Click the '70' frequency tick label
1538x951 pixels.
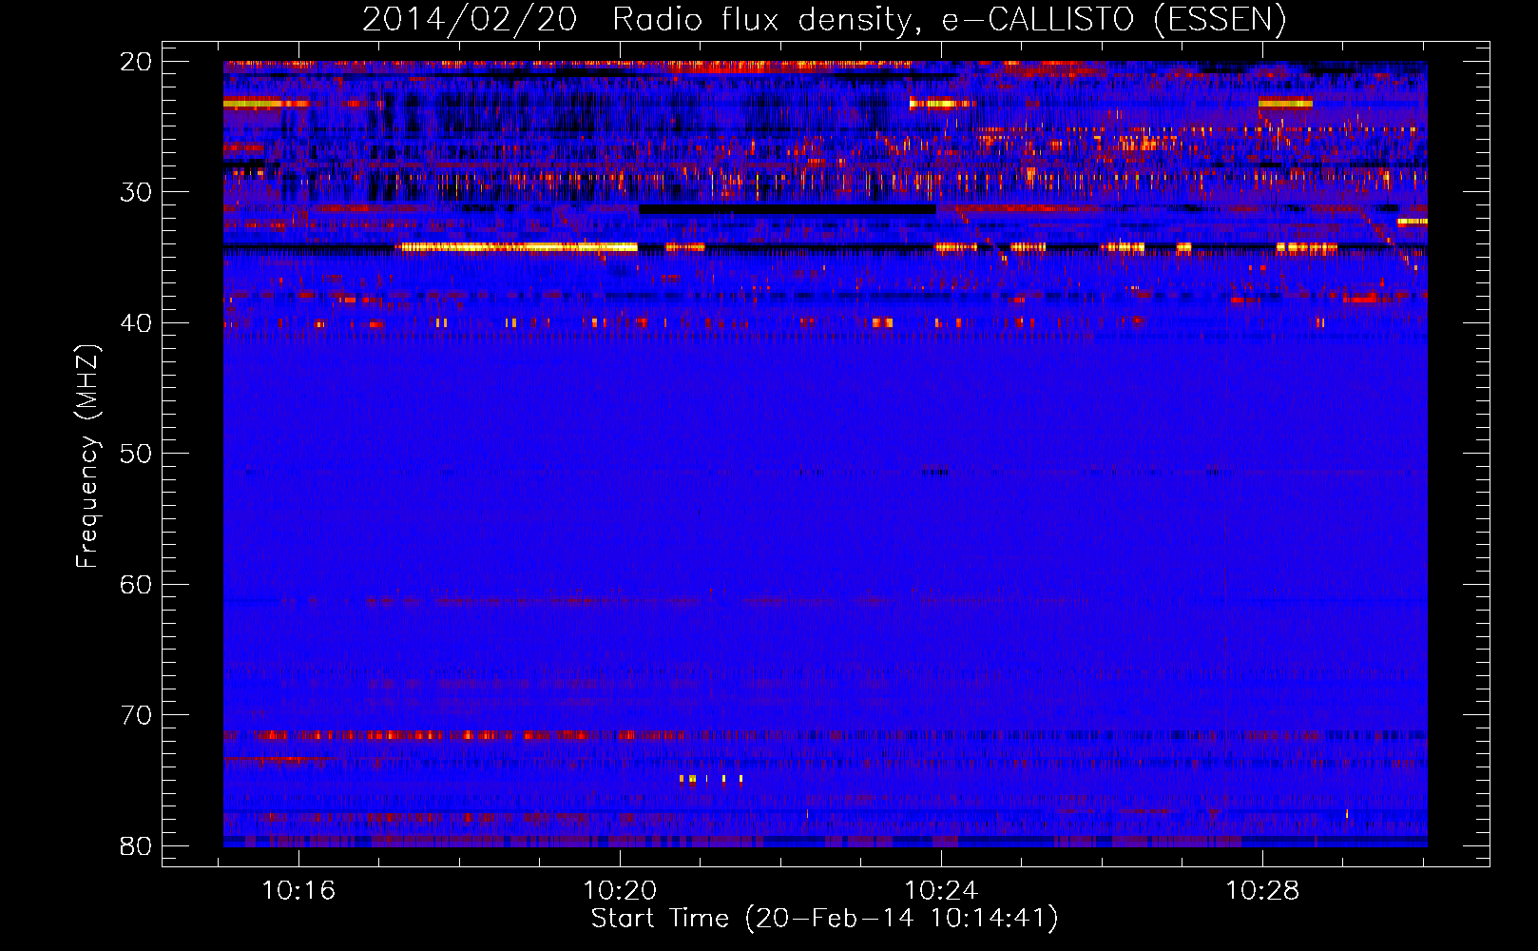[x=136, y=715]
